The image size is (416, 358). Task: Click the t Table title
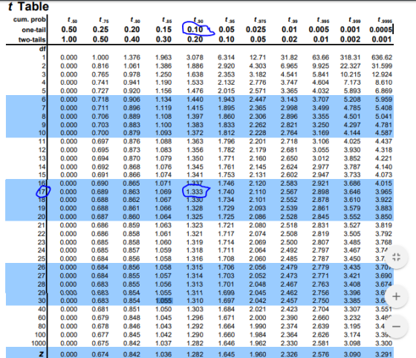coord(28,7)
